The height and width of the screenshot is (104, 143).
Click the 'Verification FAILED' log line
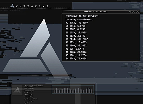(x=31, y=99)
